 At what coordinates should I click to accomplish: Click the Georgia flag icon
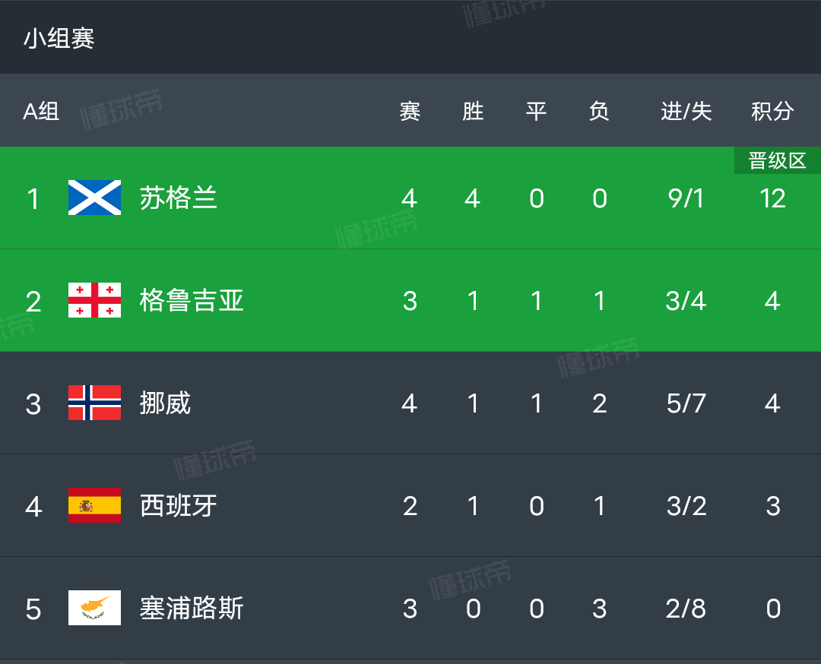(x=95, y=300)
